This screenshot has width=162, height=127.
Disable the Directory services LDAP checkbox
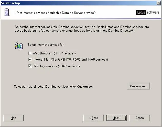click(x=30, y=66)
